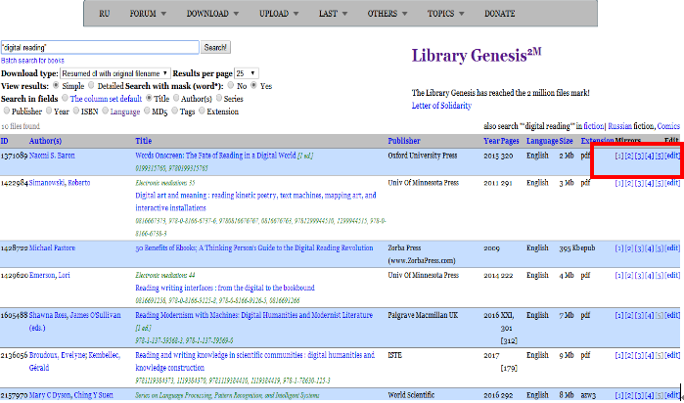Expand the Results per page selector
This screenshot has height=403, width=684.
pyautogui.click(x=247, y=73)
